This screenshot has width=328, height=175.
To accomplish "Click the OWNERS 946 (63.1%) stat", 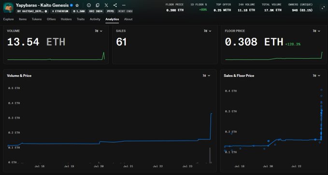I will coord(300,7).
